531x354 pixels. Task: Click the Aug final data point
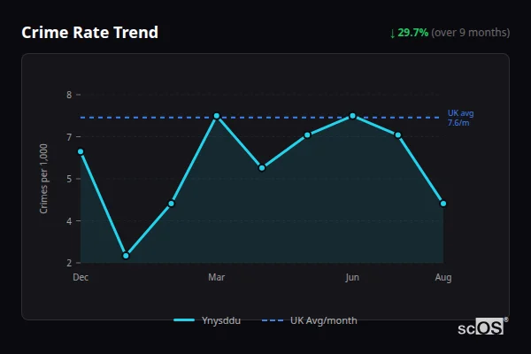(443, 204)
